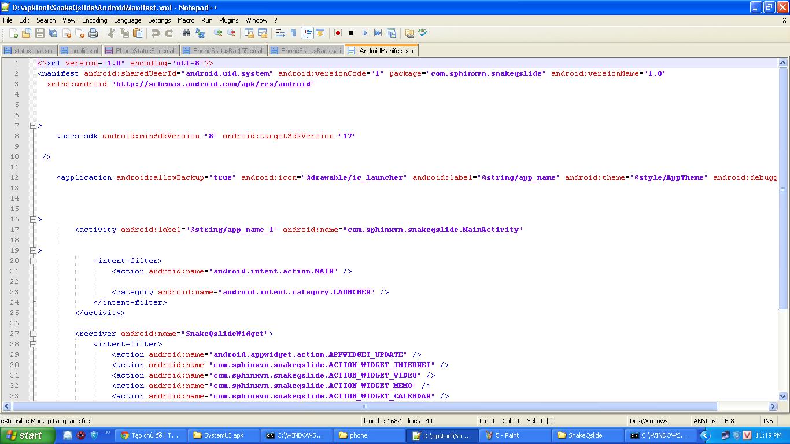The image size is (790, 444).
Task: Expand hidden tray icons with the arrow
Action: coord(704,435)
